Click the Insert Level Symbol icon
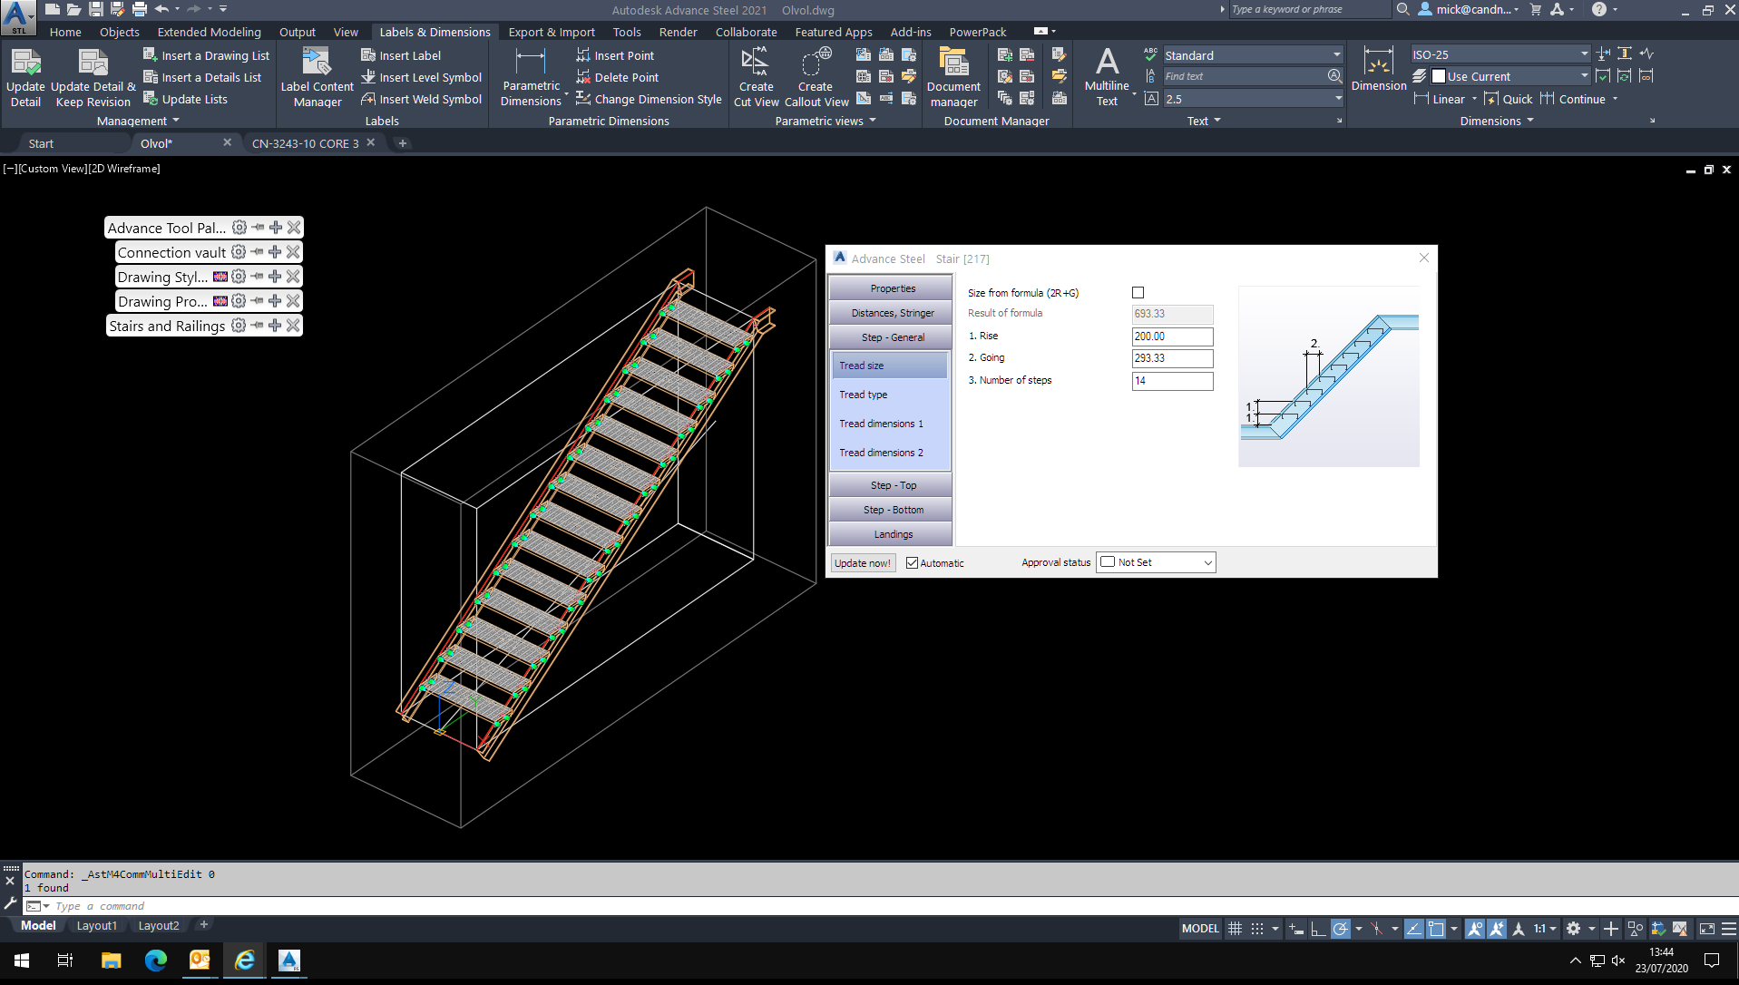1739x985 pixels. pyautogui.click(x=368, y=77)
